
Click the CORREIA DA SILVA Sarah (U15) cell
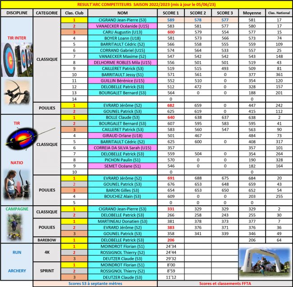(x=123, y=148)
